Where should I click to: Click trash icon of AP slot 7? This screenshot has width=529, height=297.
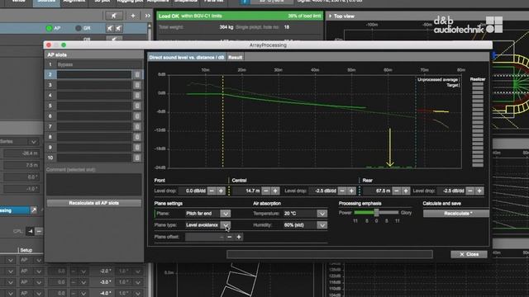pos(137,126)
